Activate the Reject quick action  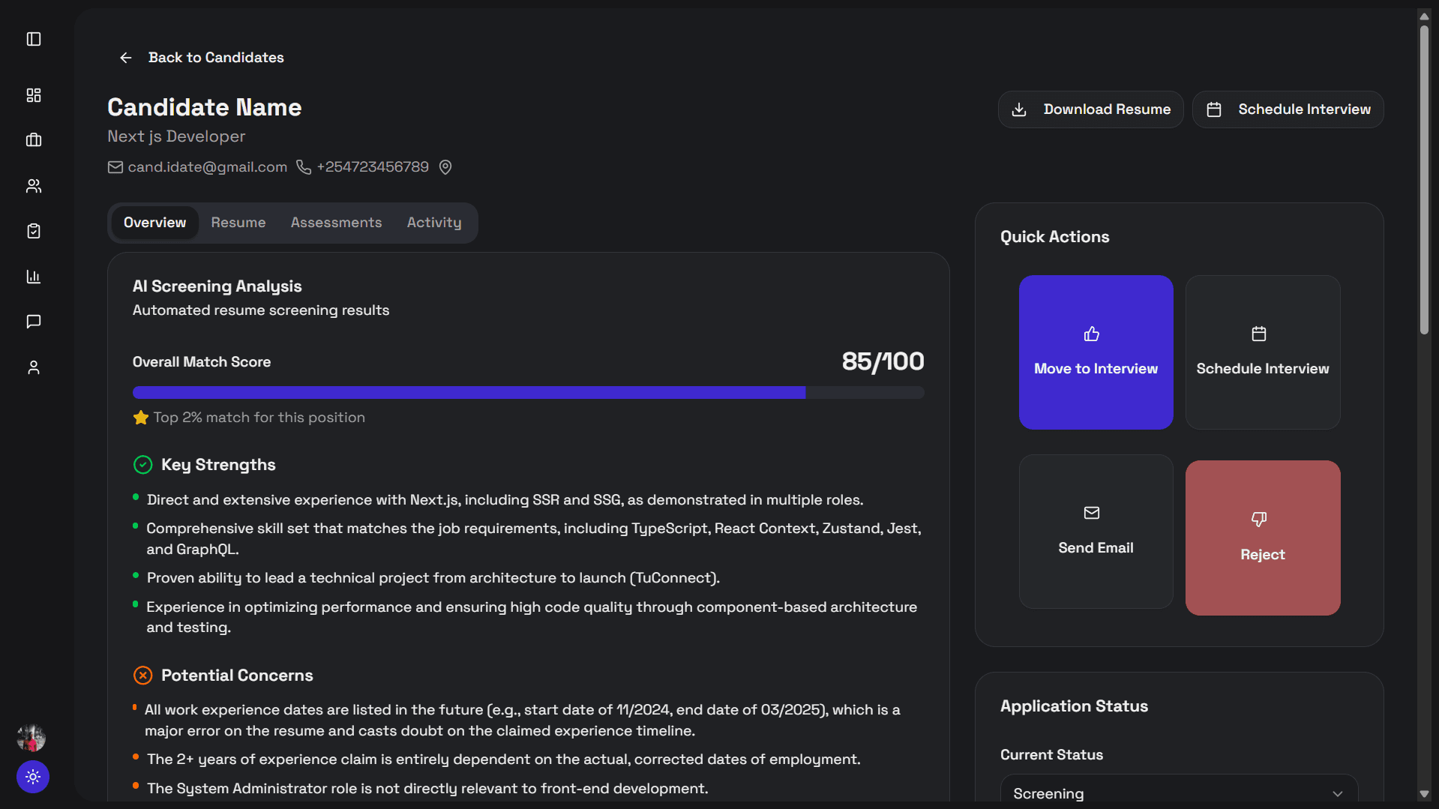(1262, 537)
